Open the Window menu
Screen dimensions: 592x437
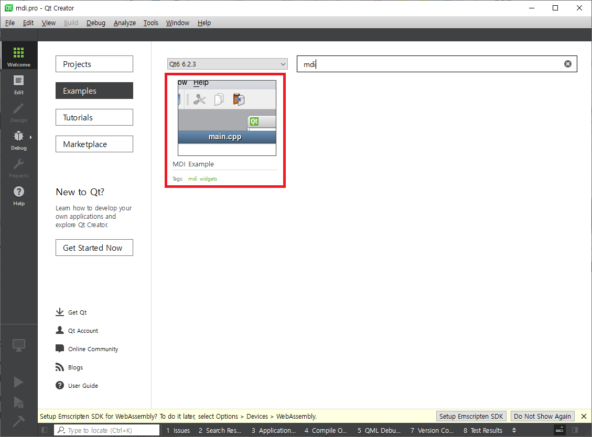pyautogui.click(x=177, y=23)
